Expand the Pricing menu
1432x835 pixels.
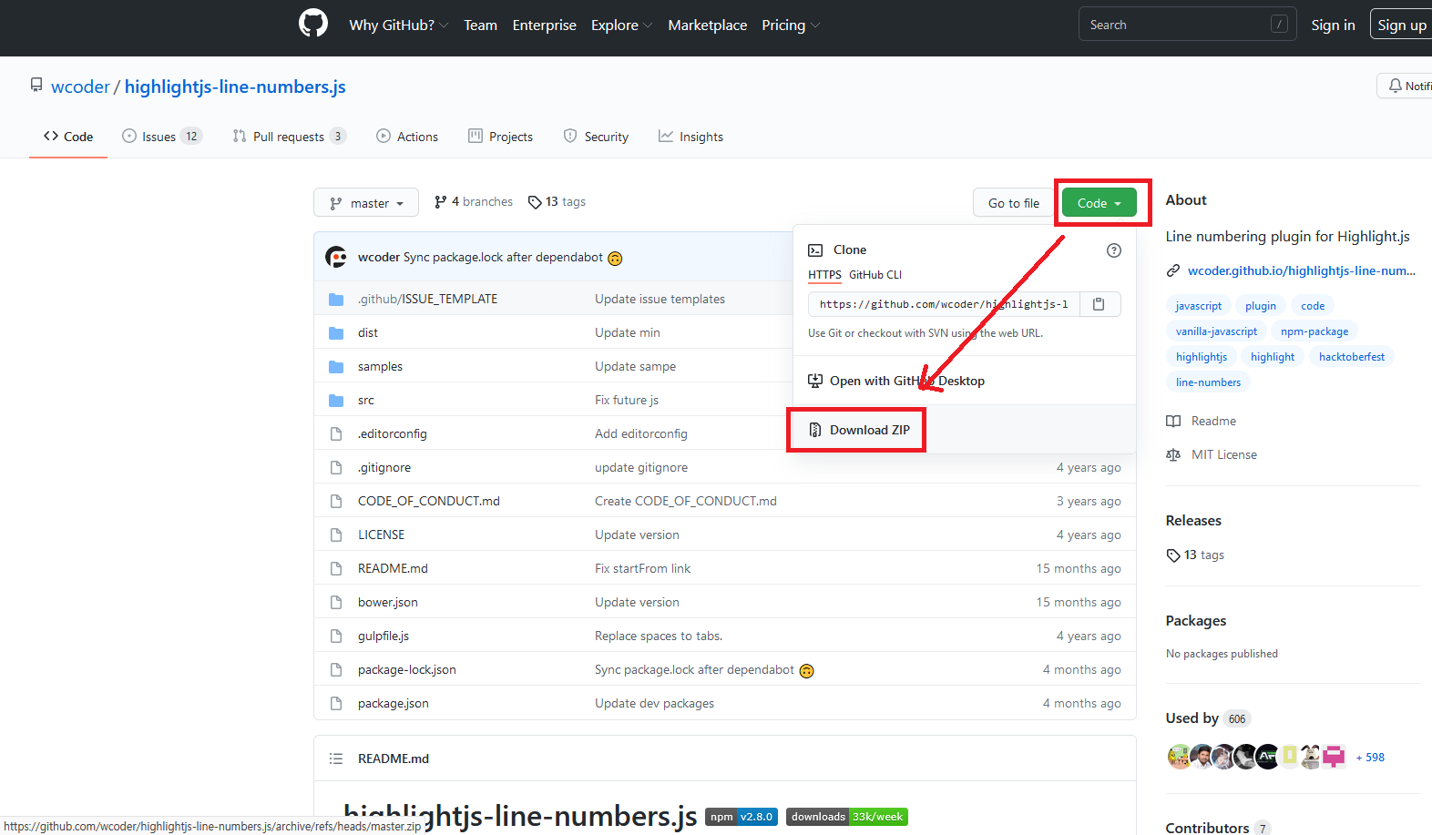pyautogui.click(x=791, y=25)
